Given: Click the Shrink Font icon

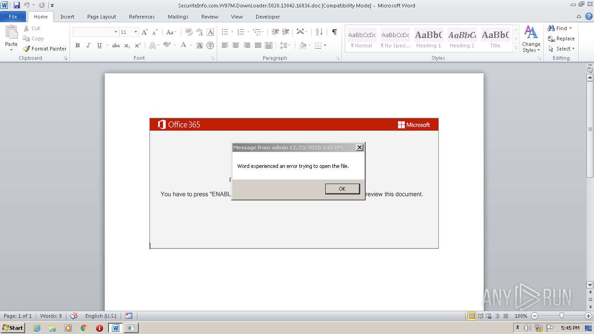Looking at the screenshot, I should [x=155, y=32].
